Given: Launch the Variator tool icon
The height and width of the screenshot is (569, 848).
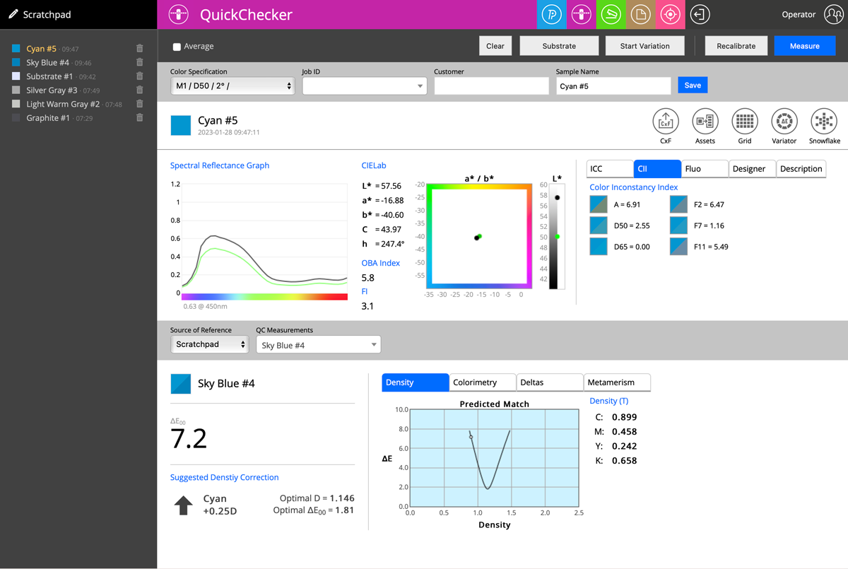Looking at the screenshot, I should [x=784, y=122].
